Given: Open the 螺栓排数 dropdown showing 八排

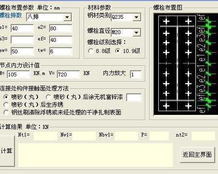Looking at the screenshot, I should 49,17.
